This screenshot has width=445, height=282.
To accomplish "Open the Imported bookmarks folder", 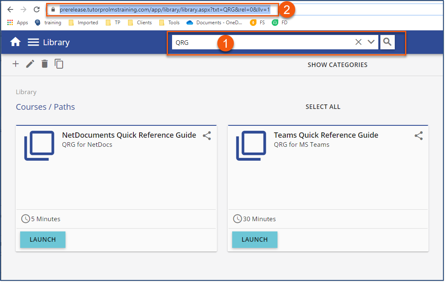I will [84, 23].
